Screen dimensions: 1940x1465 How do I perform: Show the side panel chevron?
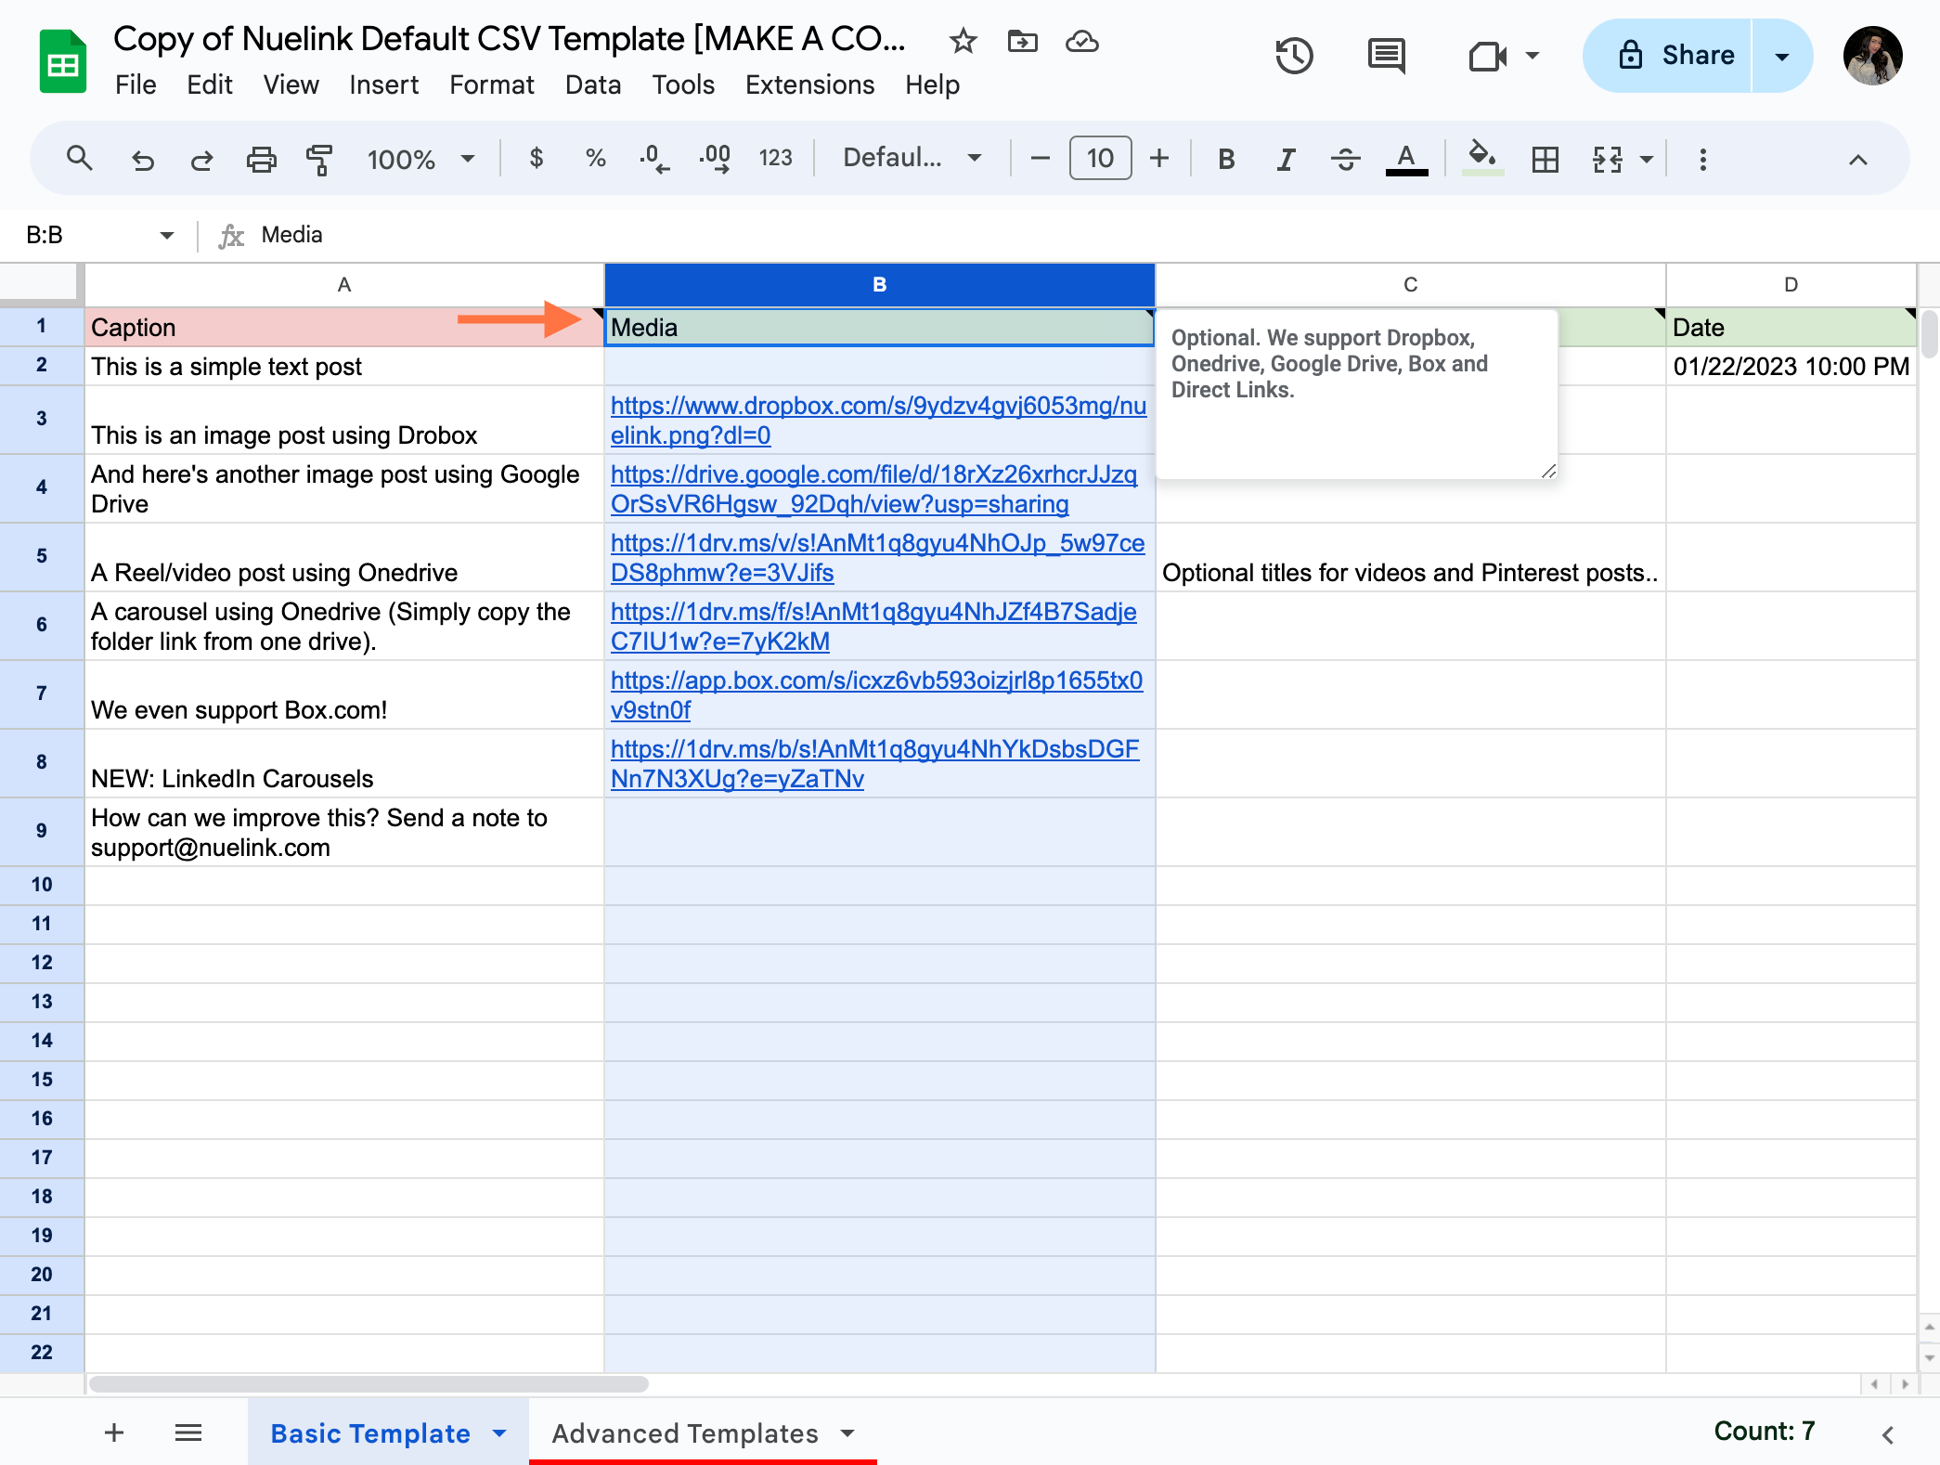point(1888,1434)
